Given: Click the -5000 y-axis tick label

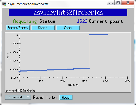Looking at the screenshot, I should point(15,44).
